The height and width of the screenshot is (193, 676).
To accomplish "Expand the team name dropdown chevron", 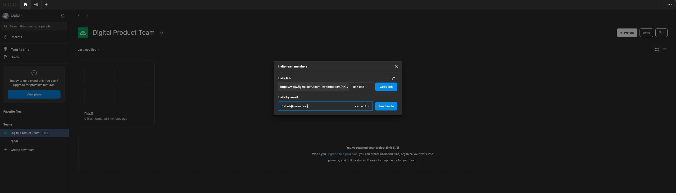I will tap(161, 33).
